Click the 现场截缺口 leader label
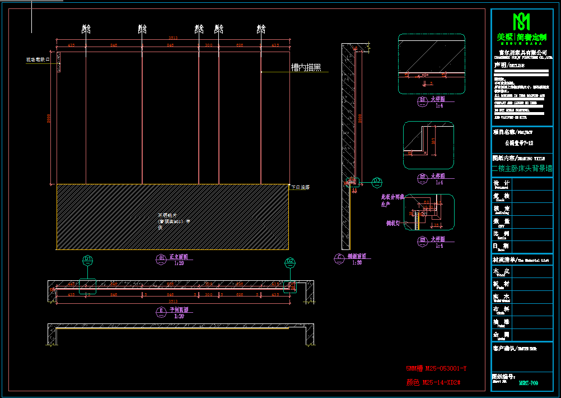This screenshot has width=561, height=398. [x=38, y=59]
